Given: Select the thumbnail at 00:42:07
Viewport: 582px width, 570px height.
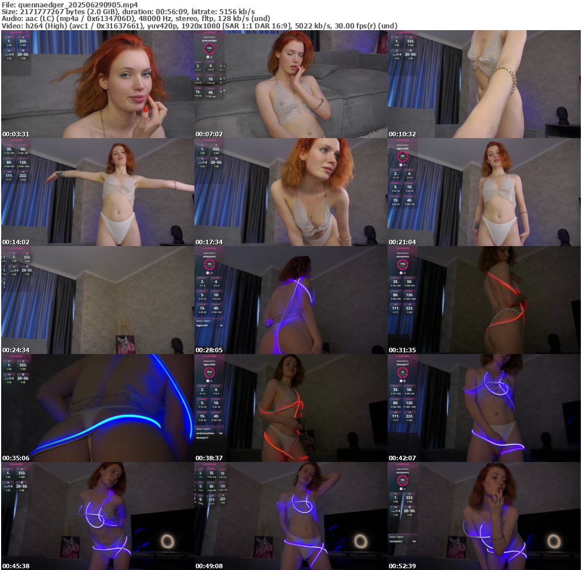Looking at the screenshot, I should tap(484, 408).
